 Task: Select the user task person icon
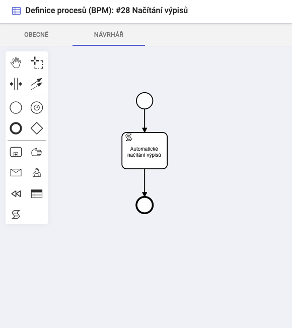(37, 173)
